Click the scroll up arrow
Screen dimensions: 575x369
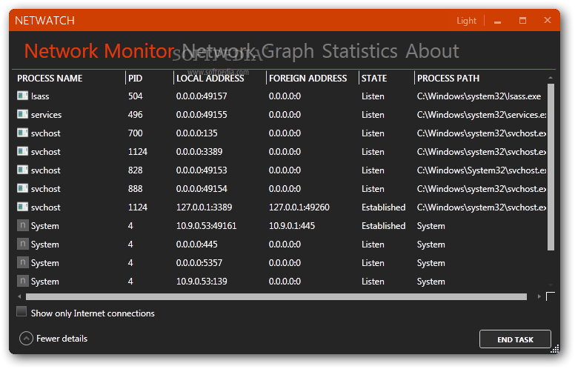[x=551, y=78]
